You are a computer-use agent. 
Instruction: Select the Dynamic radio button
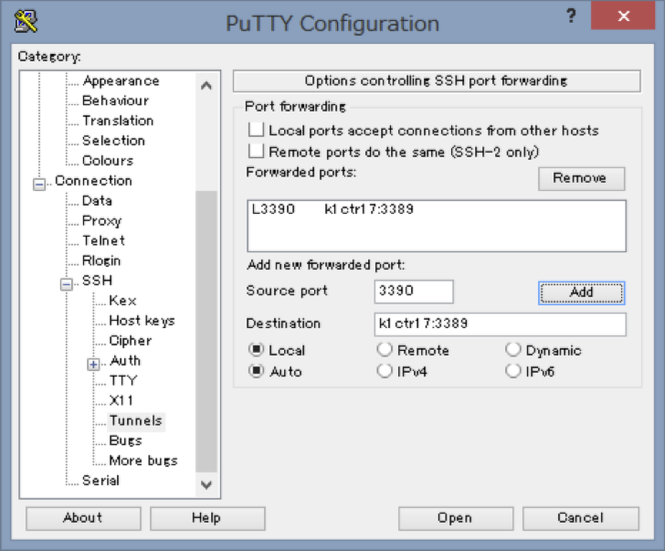click(513, 350)
